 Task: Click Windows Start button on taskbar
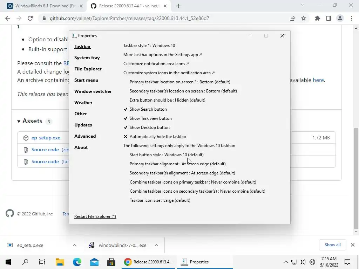8,262
